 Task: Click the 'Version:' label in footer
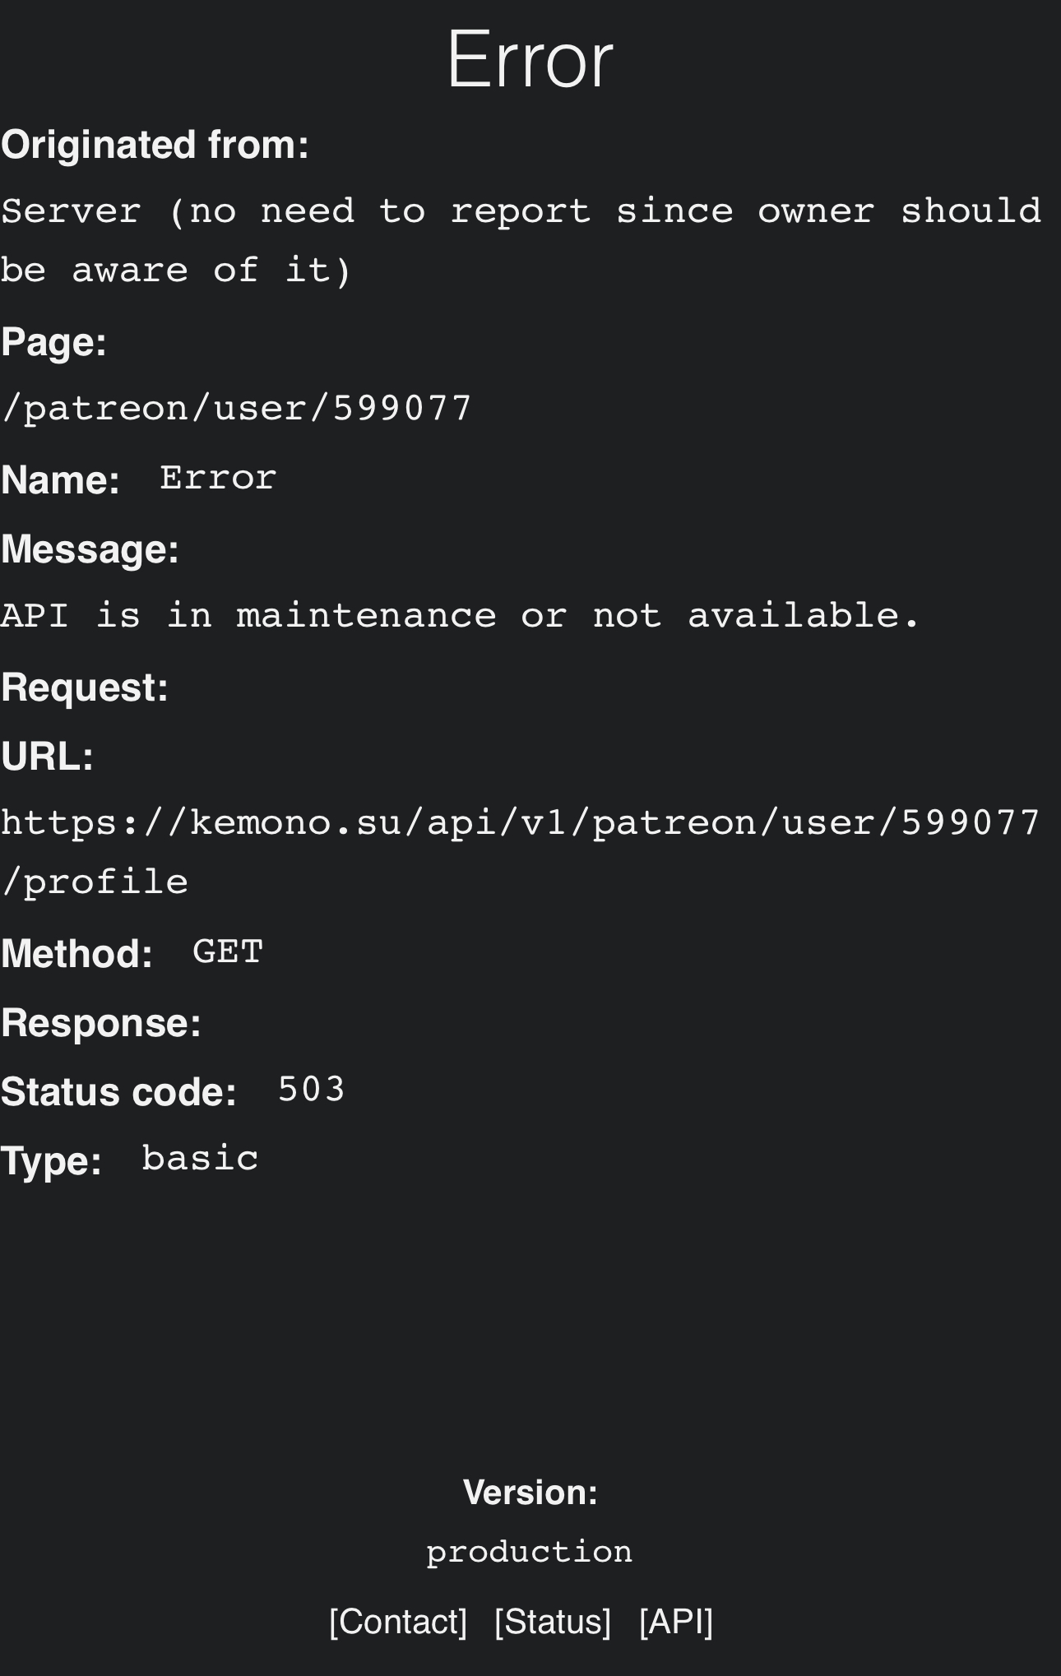530,1492
